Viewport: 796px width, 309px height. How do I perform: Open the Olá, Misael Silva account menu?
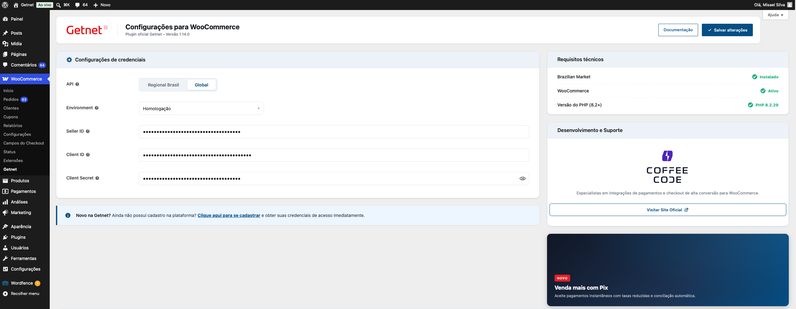point(773,5)
